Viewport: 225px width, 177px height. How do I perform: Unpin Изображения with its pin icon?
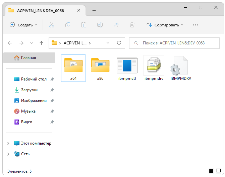click(52, 101)
